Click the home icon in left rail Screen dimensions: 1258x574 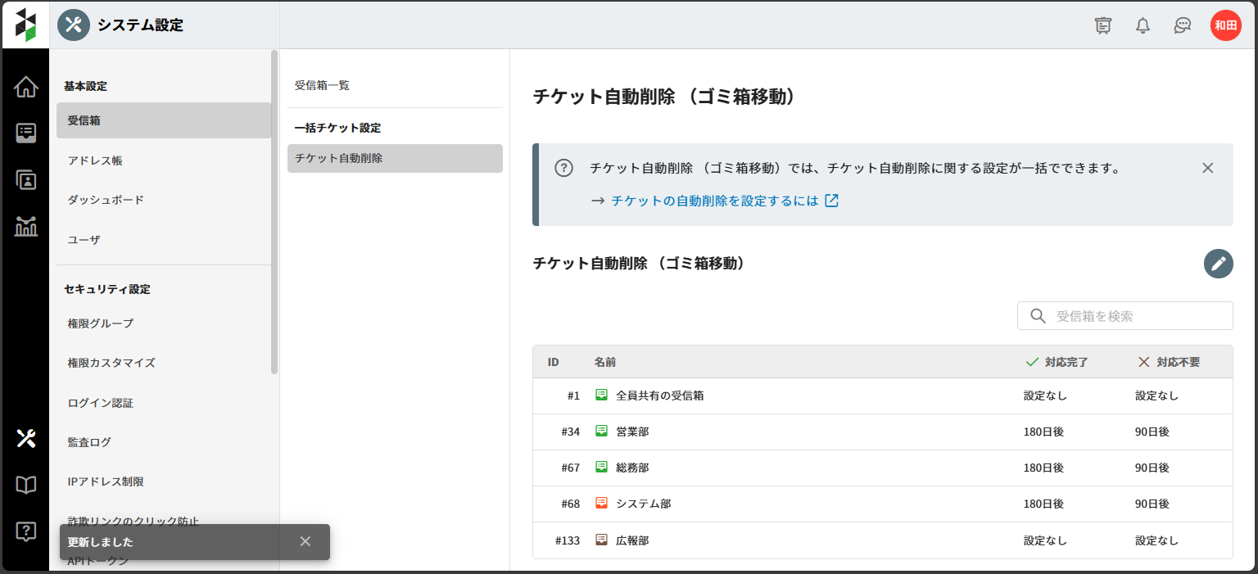click(25, 87)
